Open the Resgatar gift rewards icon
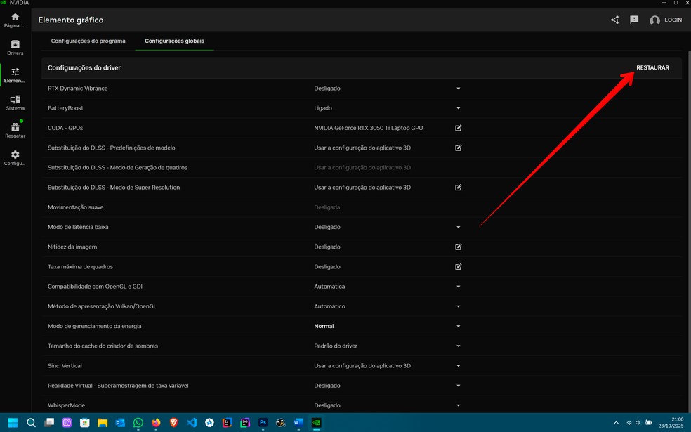Image resolution: width=691 pixels, height=432 pixels. pyautogui.click(x=15, y=130)
